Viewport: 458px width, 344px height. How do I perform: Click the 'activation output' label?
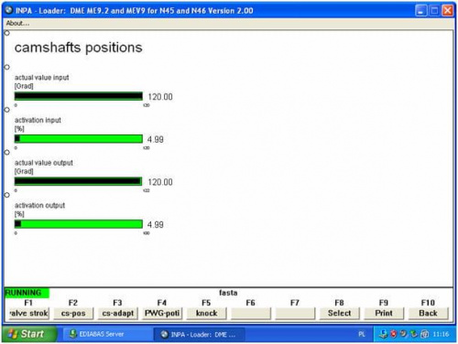[39, 205]
